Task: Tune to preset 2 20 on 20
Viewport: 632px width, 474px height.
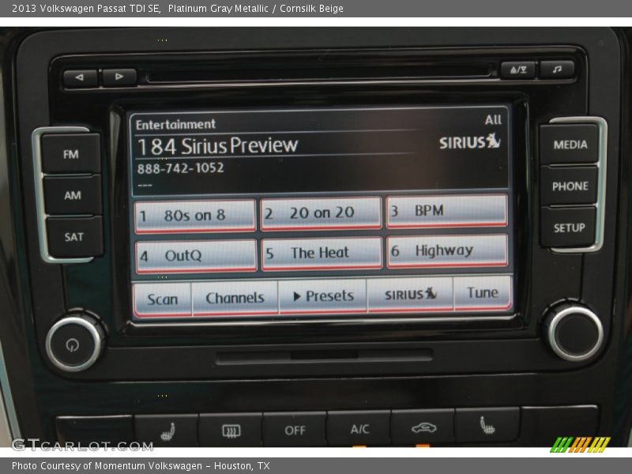Action: click(x=321, y=213)
